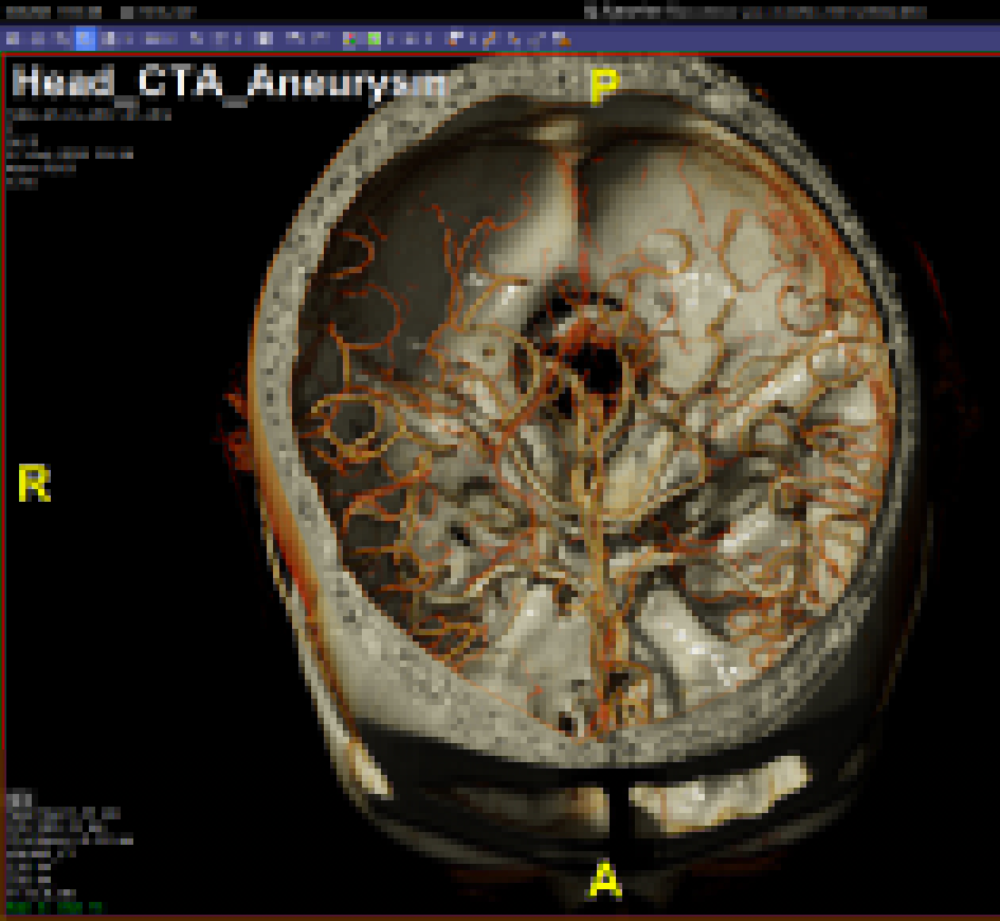This screenshot has height=921, width=1000.
Task: Click the bright green square toolbar icon
Action: (373, 38)
